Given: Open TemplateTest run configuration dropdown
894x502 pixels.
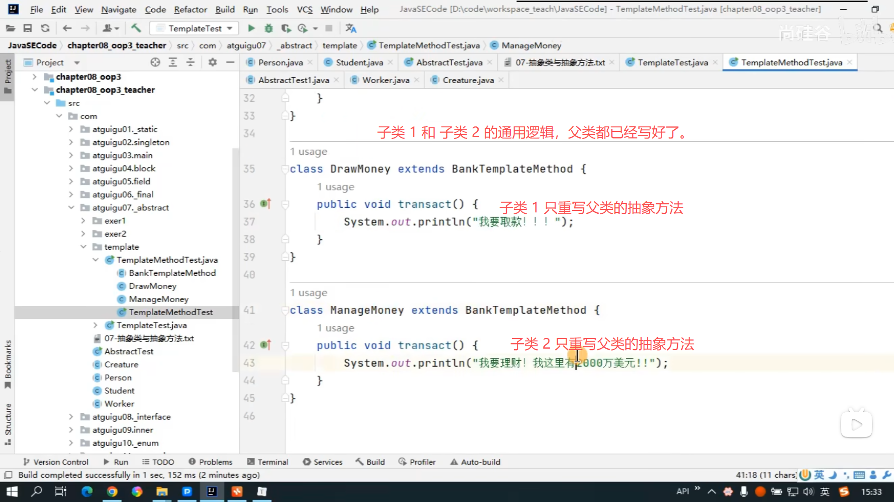Looking at the screenshot, I should tap(195, 28).
